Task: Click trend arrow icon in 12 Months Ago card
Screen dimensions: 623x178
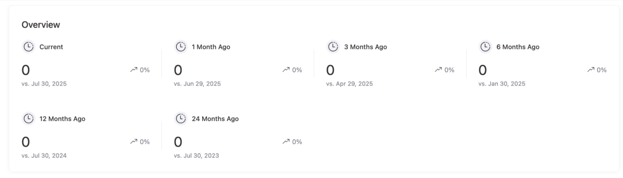Action: click(134, 142)
